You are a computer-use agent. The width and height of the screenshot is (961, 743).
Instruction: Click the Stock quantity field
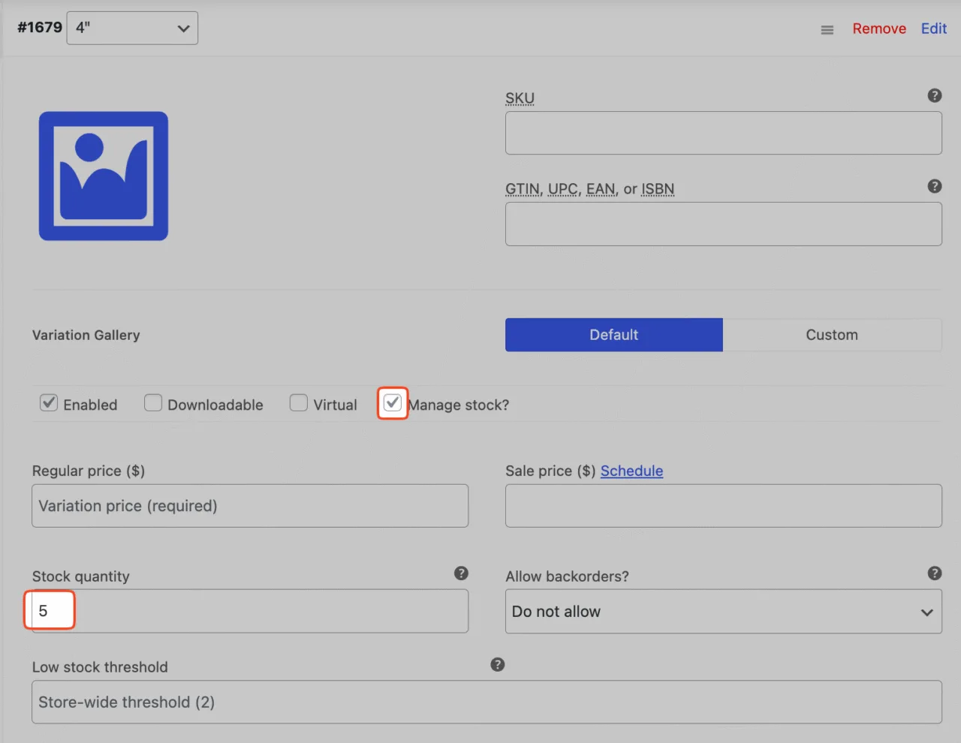pos(250,611)
